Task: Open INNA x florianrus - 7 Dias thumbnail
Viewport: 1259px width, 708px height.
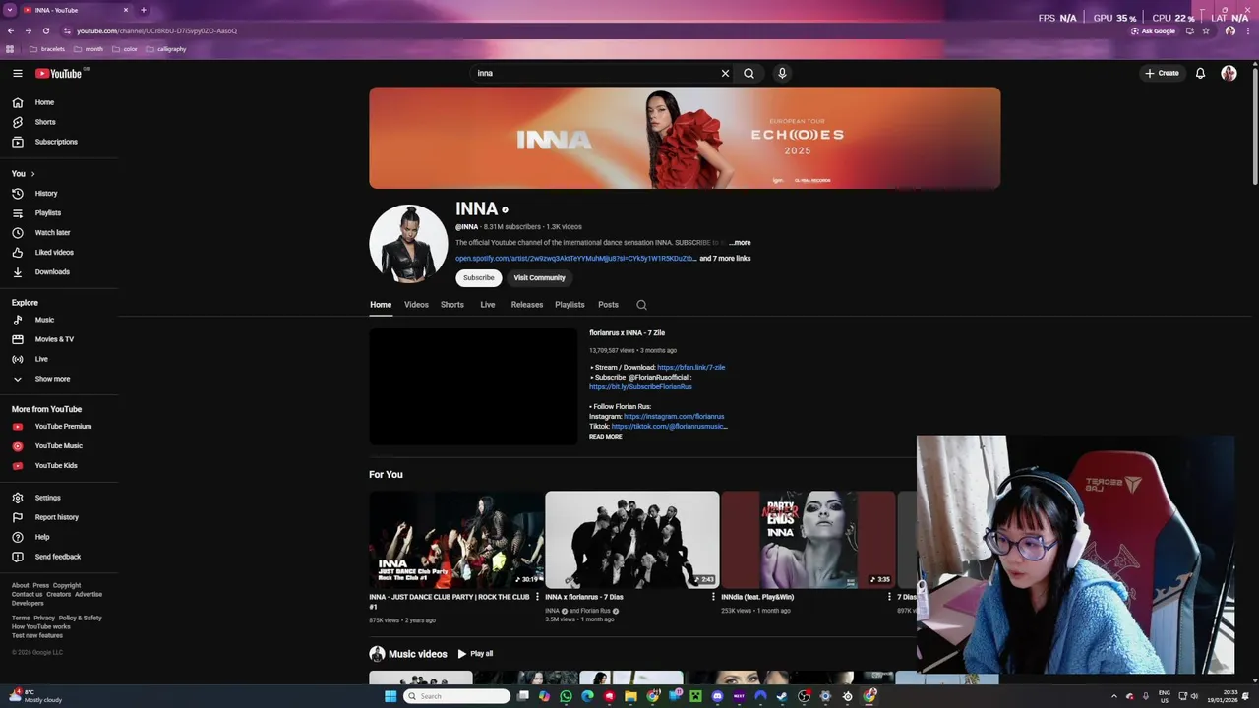Action: (632, 540)
